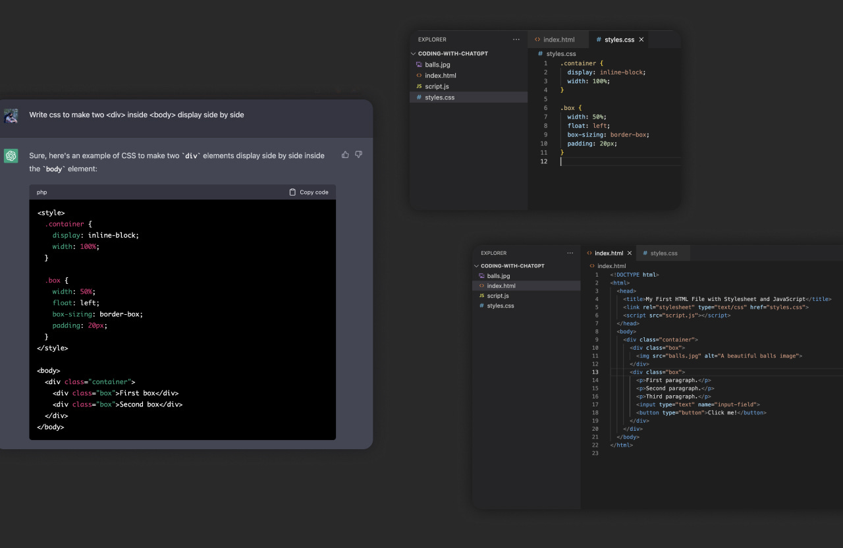Open Explorer more actions menu in bottom window
Viewport: 843px width, 548px height.
point(570,253)
